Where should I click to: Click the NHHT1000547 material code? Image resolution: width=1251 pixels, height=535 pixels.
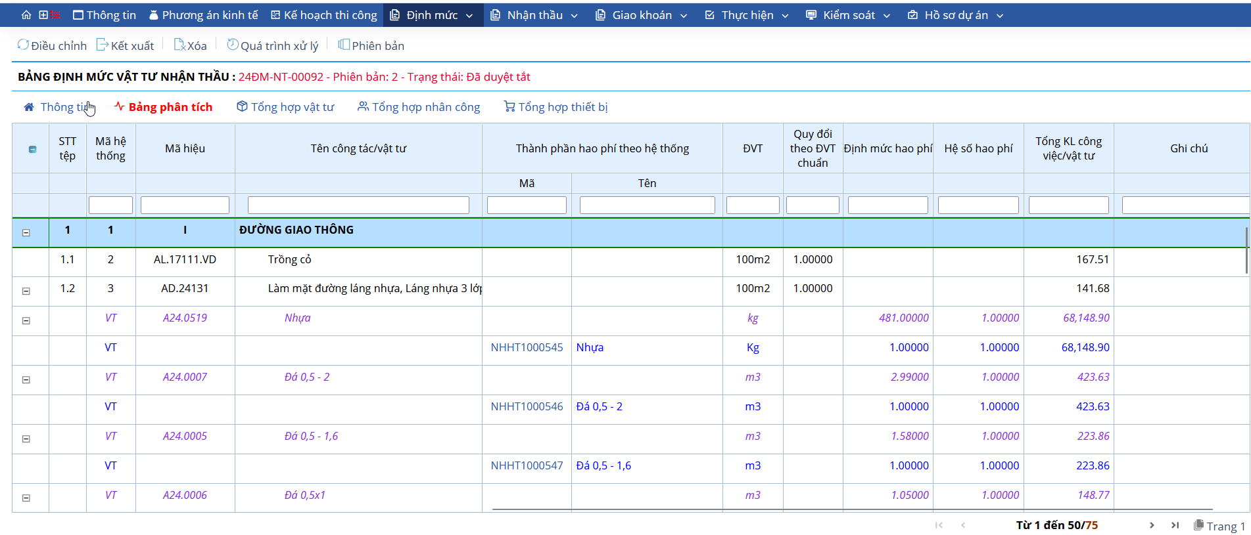point(527,465)
